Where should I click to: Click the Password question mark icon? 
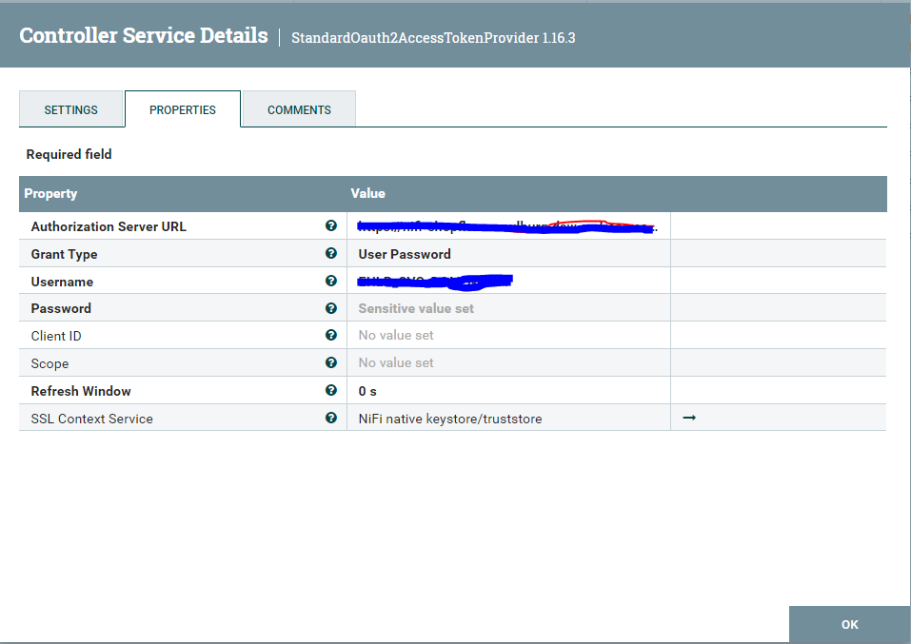click(330, 308)
